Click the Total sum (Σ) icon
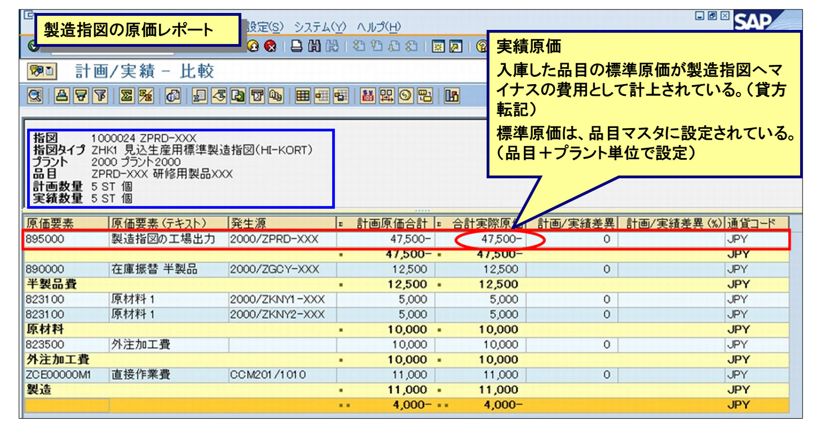This screenshot has height=430, width=817. coord(127,99)
